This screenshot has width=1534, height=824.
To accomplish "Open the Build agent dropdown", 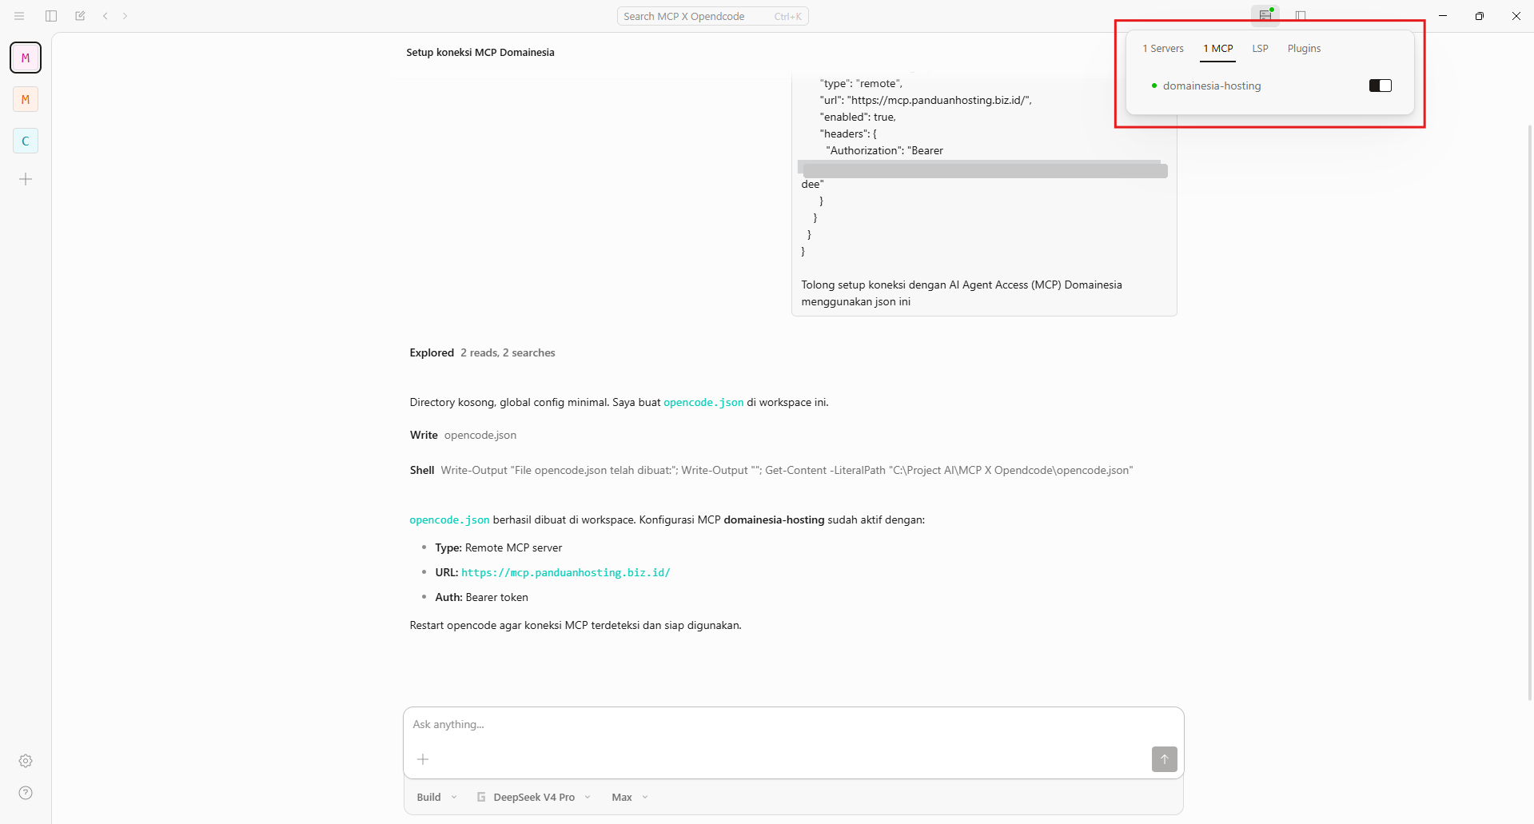I will pos(436,797).
